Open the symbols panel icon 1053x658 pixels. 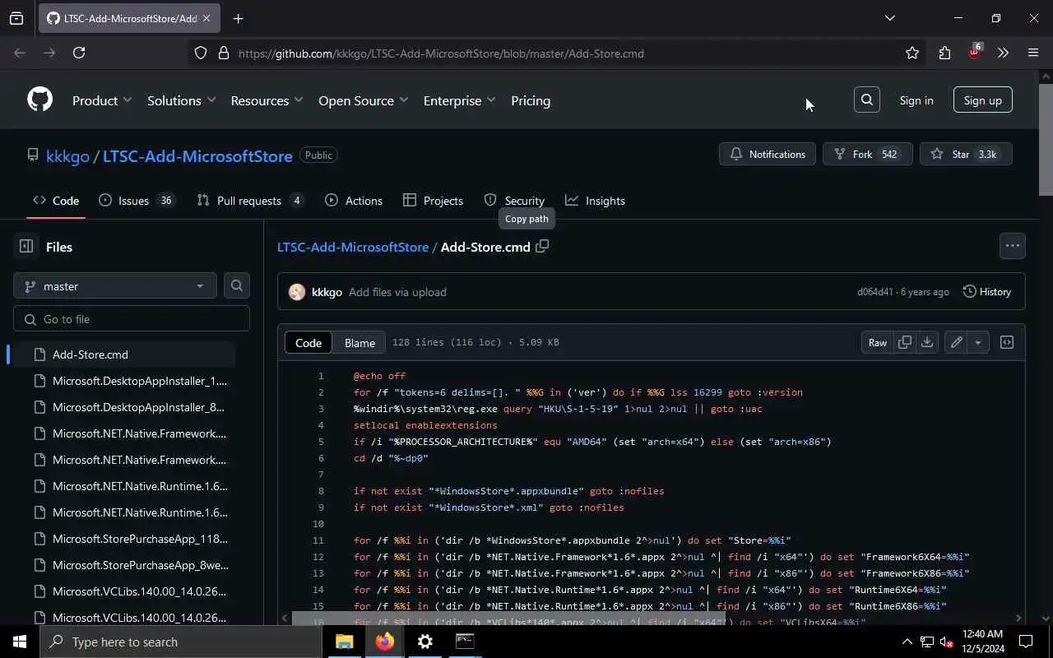click(1007, 342)
